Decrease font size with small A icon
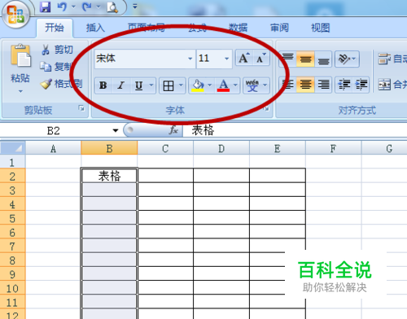This screenshot has width=407, height=319. coord(261,58)
